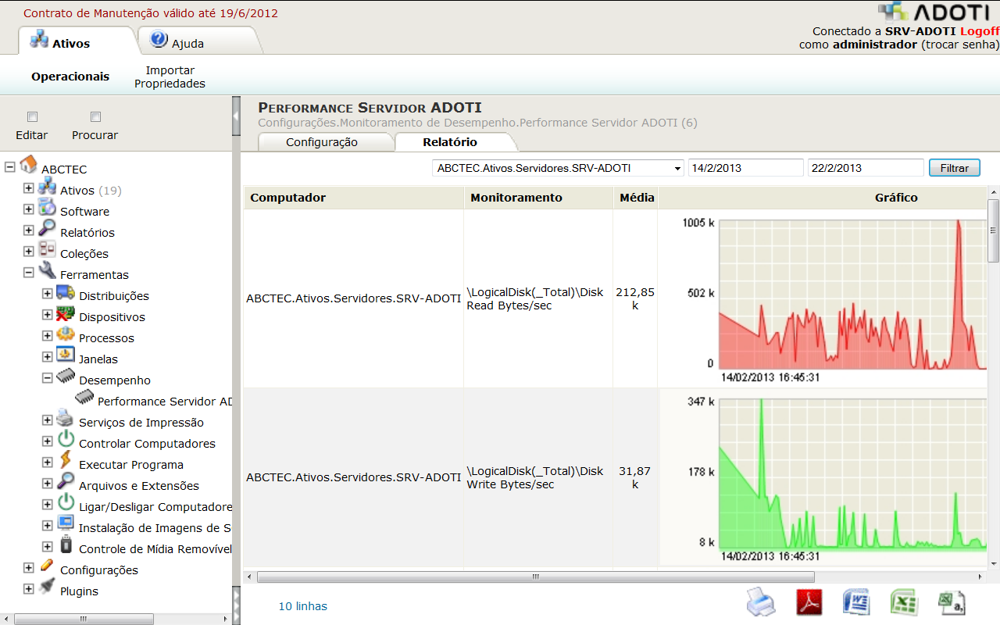This screenshot has width=1000, height=625.
Task: Expand the Distribuições tree node
Action: click(x=48, y=294)
